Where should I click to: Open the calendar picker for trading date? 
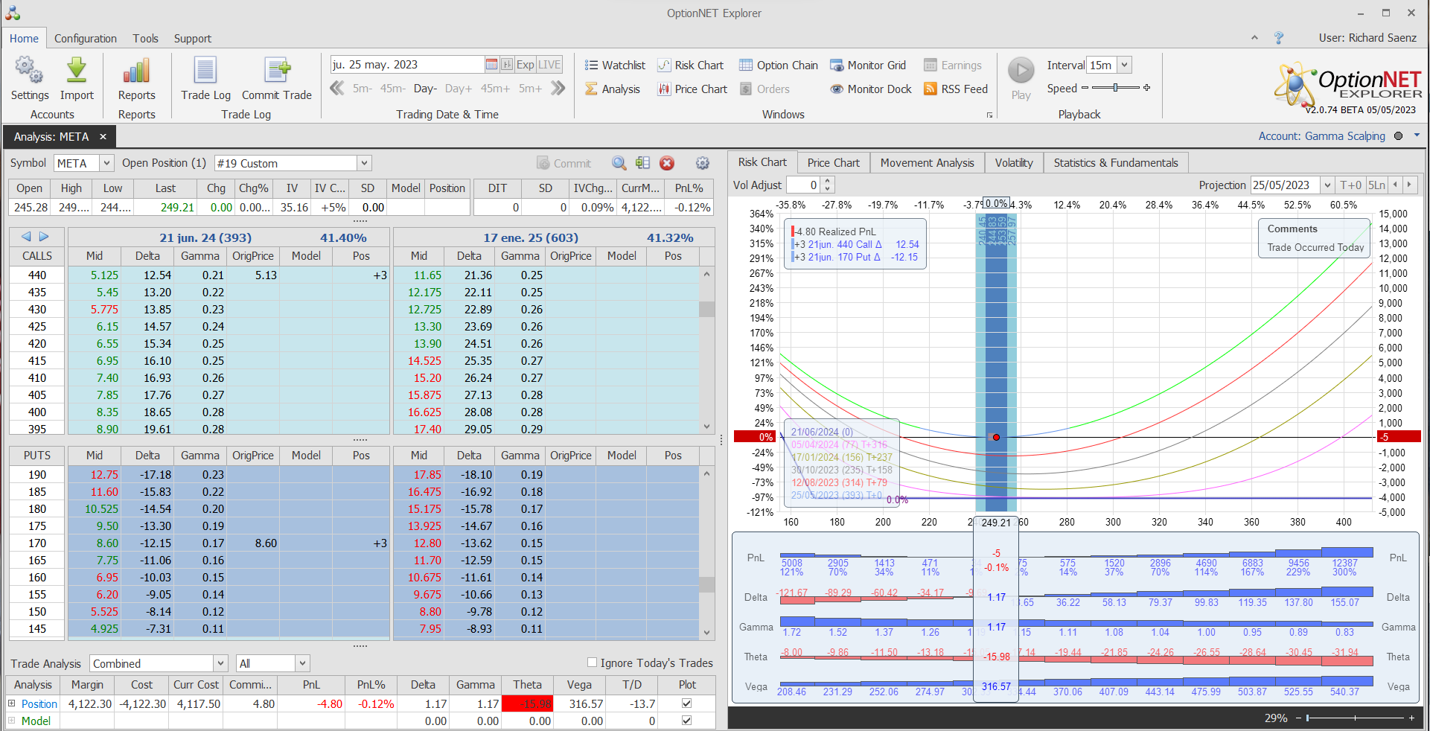491,65
